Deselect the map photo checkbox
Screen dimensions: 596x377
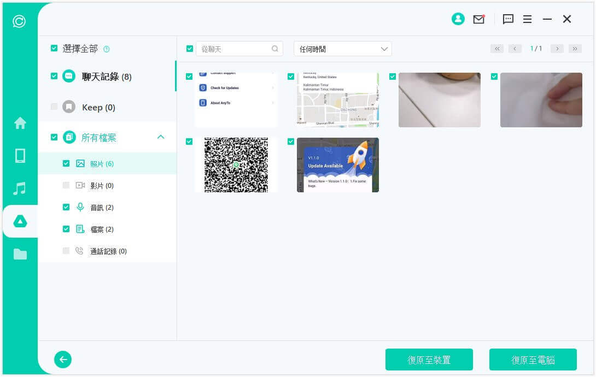291,76
